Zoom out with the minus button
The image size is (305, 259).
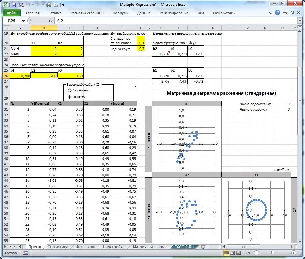[256, 253]
